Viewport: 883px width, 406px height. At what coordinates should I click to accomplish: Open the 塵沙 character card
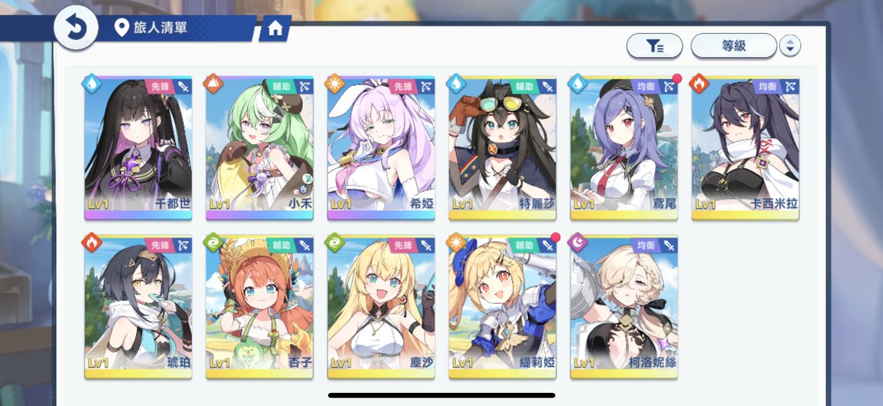coord(382,308)
